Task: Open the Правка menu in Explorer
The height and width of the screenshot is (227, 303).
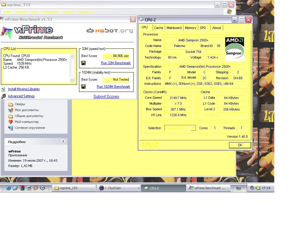Action: (x=21, y=12)
